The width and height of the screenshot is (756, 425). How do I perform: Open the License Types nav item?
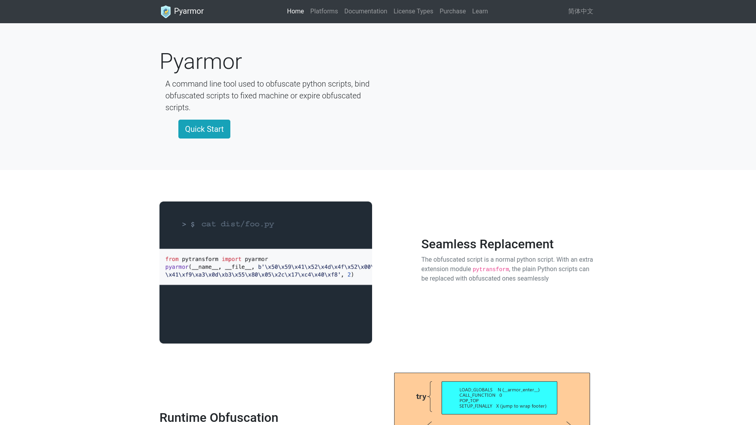[x=413, y=11]
